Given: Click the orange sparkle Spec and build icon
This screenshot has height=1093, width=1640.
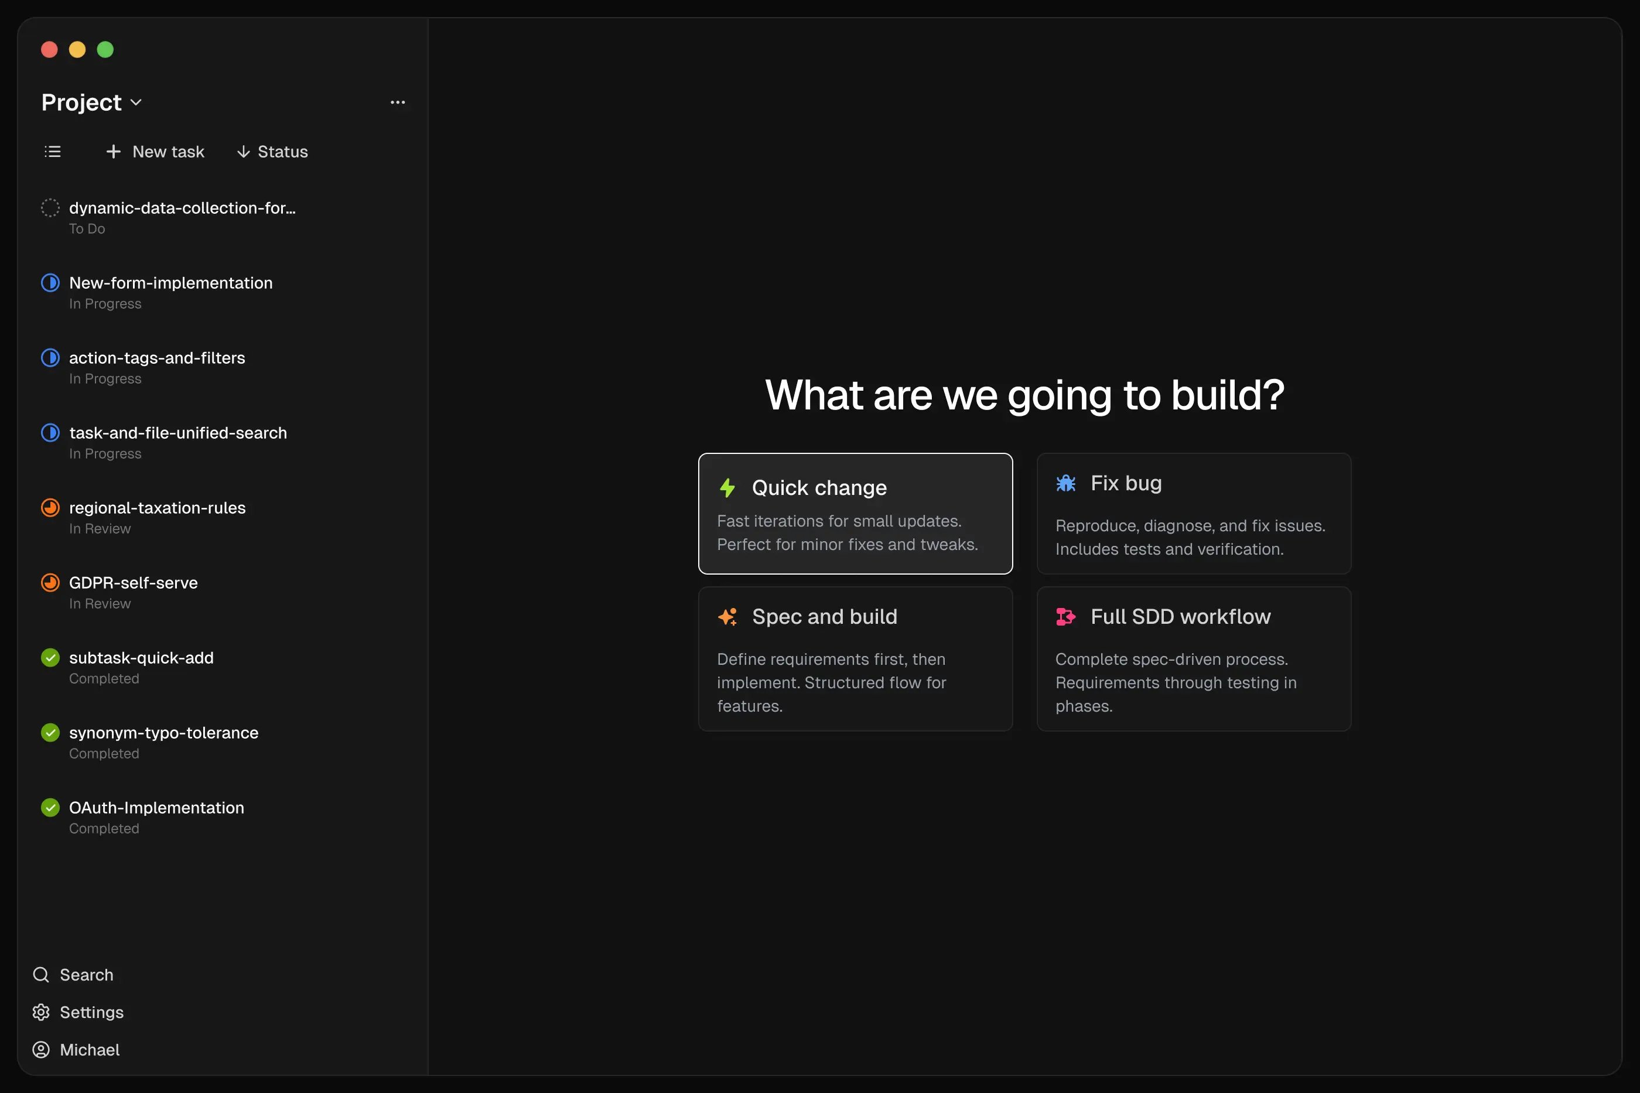Looking at the screenshot, I should click(727, 617).
